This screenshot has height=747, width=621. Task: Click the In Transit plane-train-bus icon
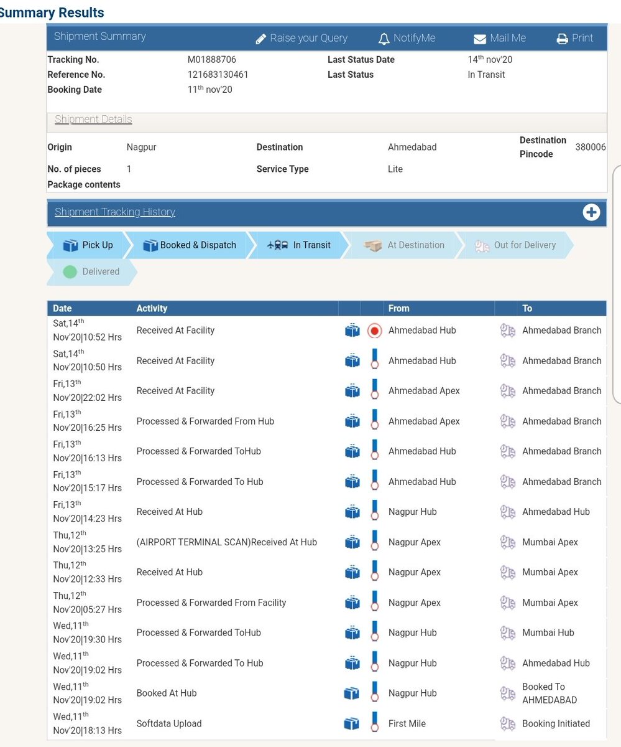[277, 245]
